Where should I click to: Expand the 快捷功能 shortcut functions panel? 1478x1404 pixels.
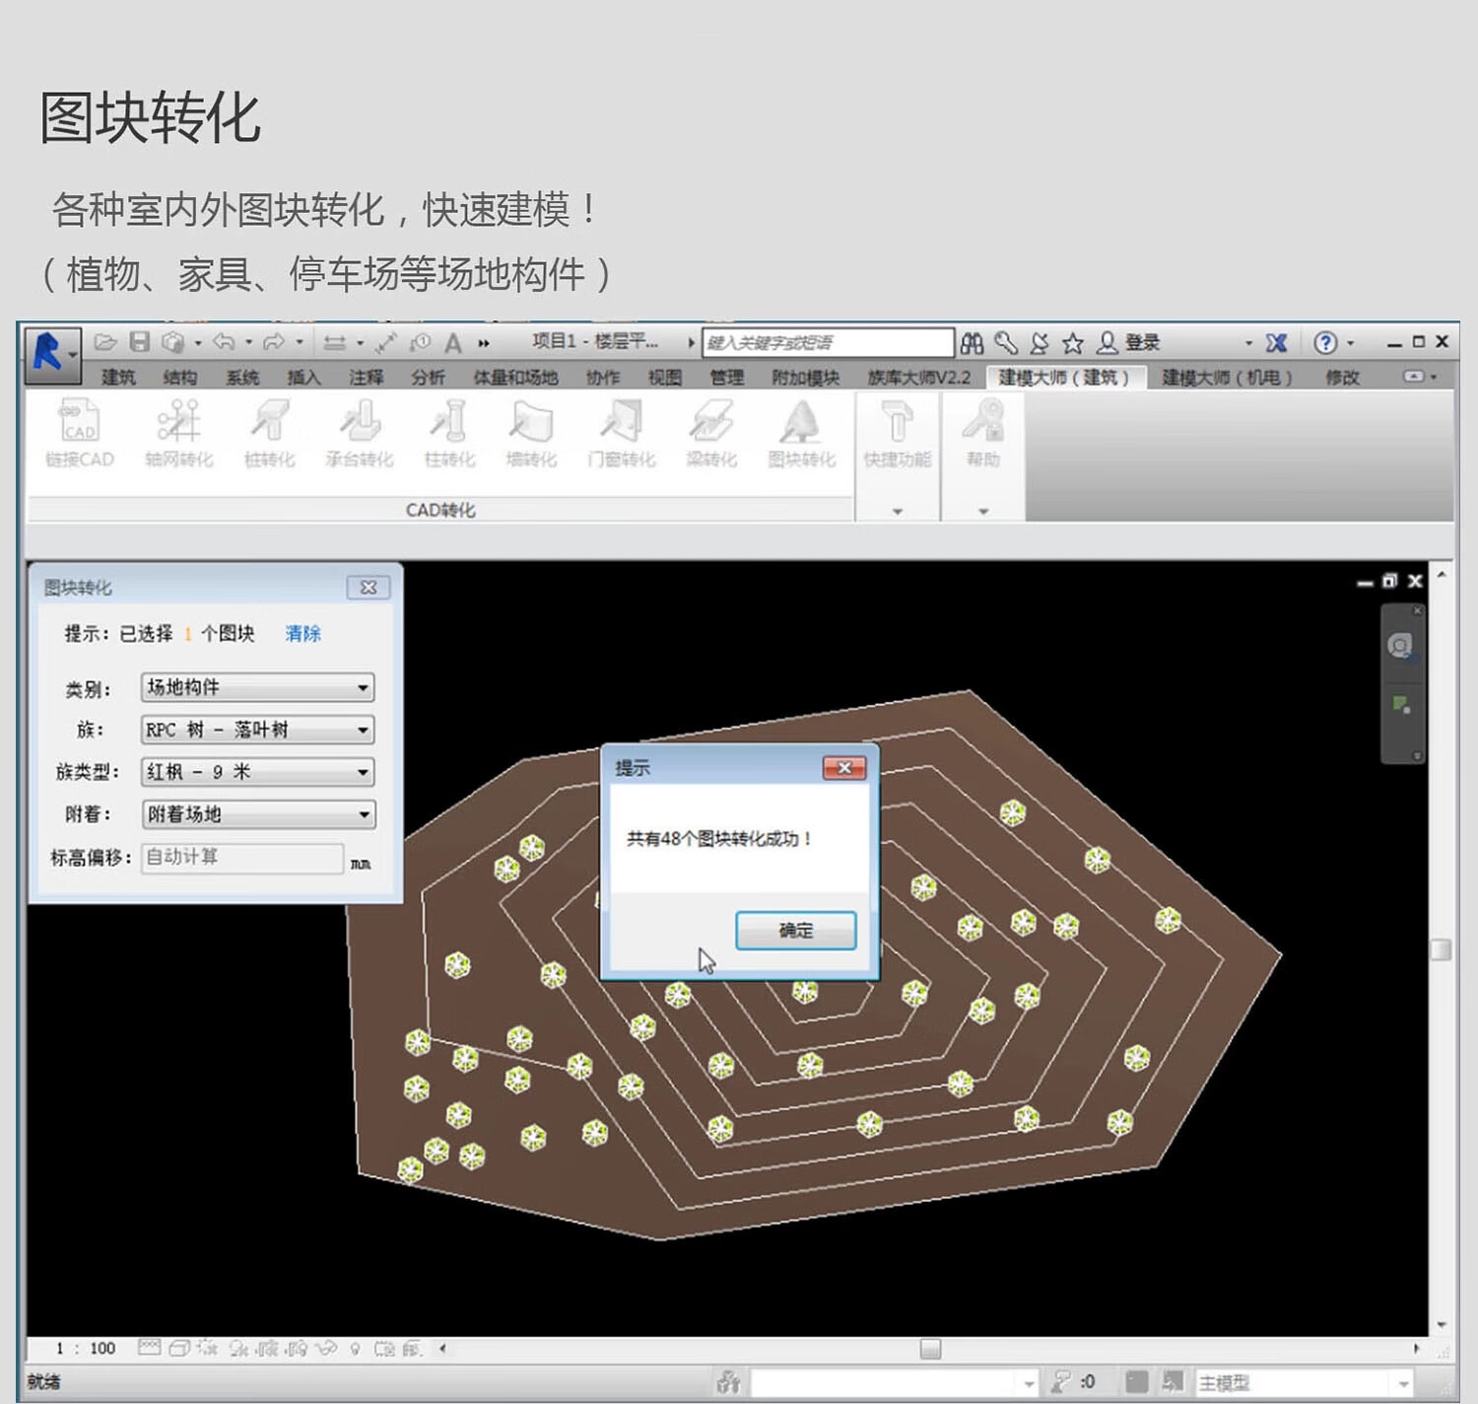point(897,511)
